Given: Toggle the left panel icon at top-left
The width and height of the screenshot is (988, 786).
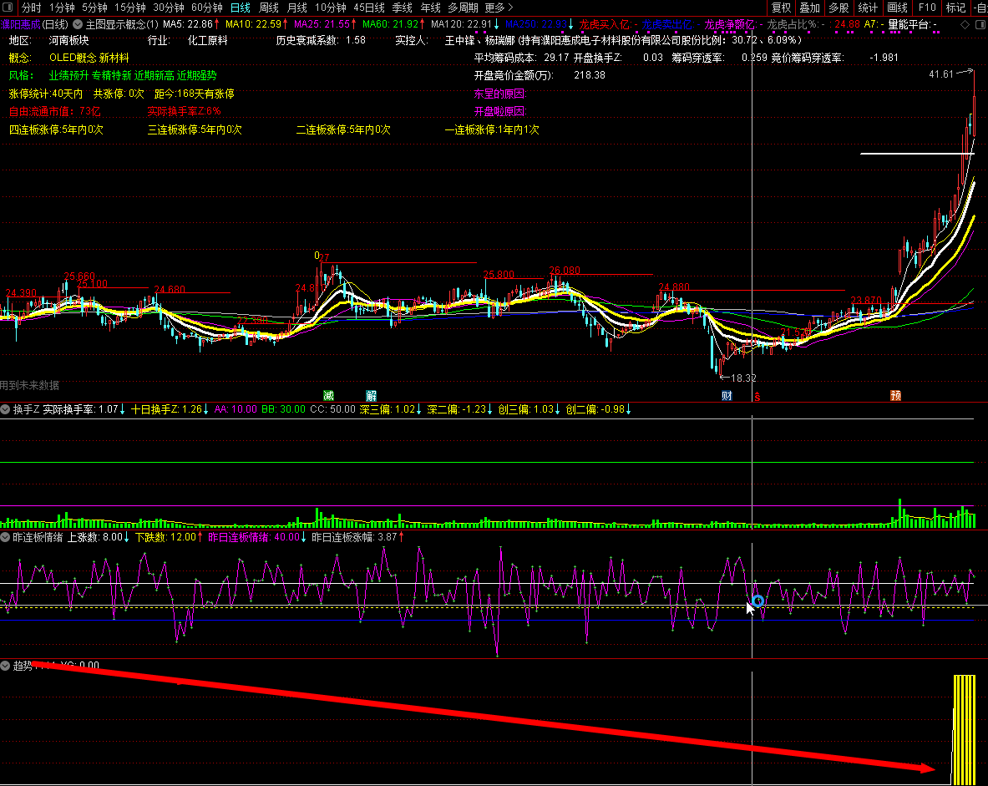Looking at the screenshot, I should (8, 8).
